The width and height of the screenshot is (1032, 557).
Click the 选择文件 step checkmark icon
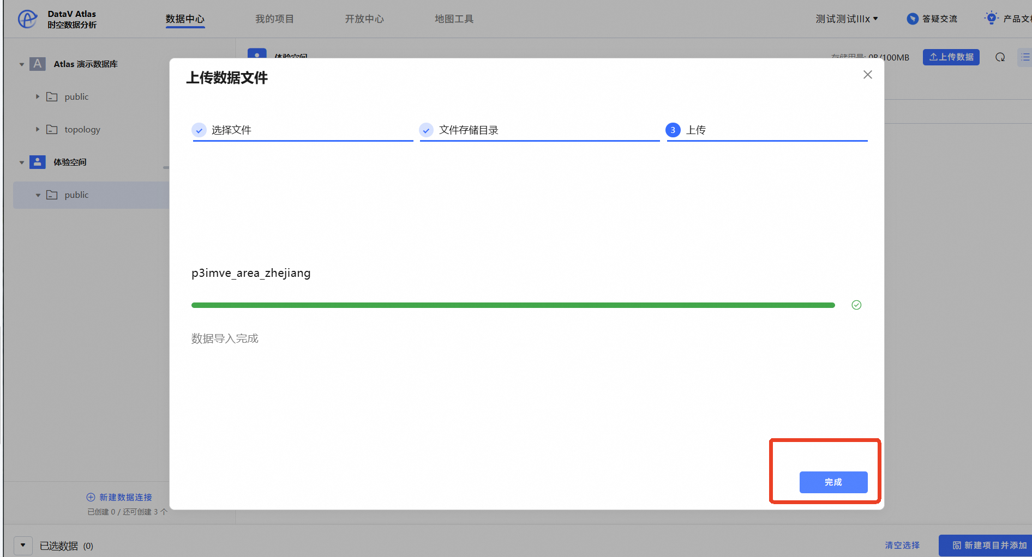199,130
